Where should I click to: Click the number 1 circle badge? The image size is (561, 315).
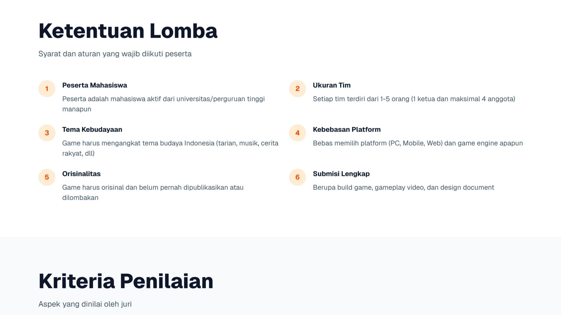[47, 89]
